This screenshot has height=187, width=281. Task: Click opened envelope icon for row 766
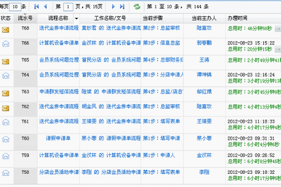[6, 44]
